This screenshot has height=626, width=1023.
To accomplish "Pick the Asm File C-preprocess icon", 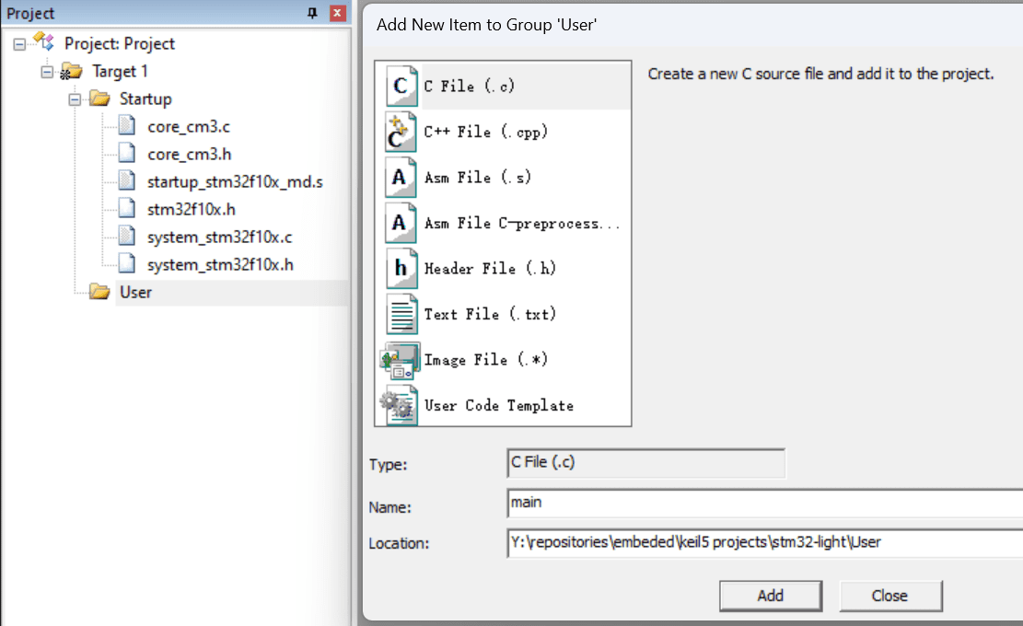I will click(401, 223).
